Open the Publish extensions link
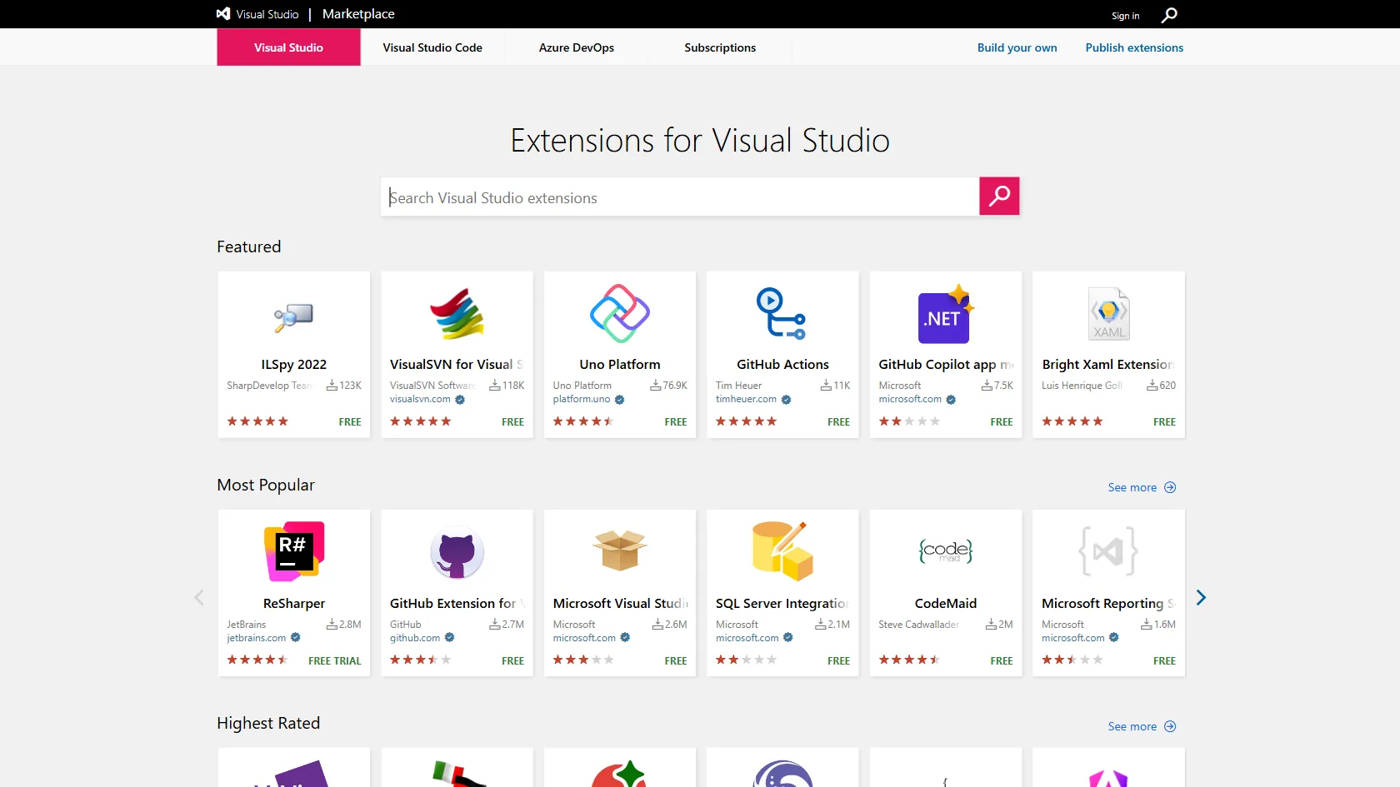The width and height of the screenshot is (1400, 787). coord(1134,47)
